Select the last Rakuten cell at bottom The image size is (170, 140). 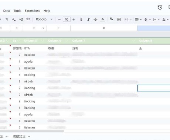tap(30, 127)
